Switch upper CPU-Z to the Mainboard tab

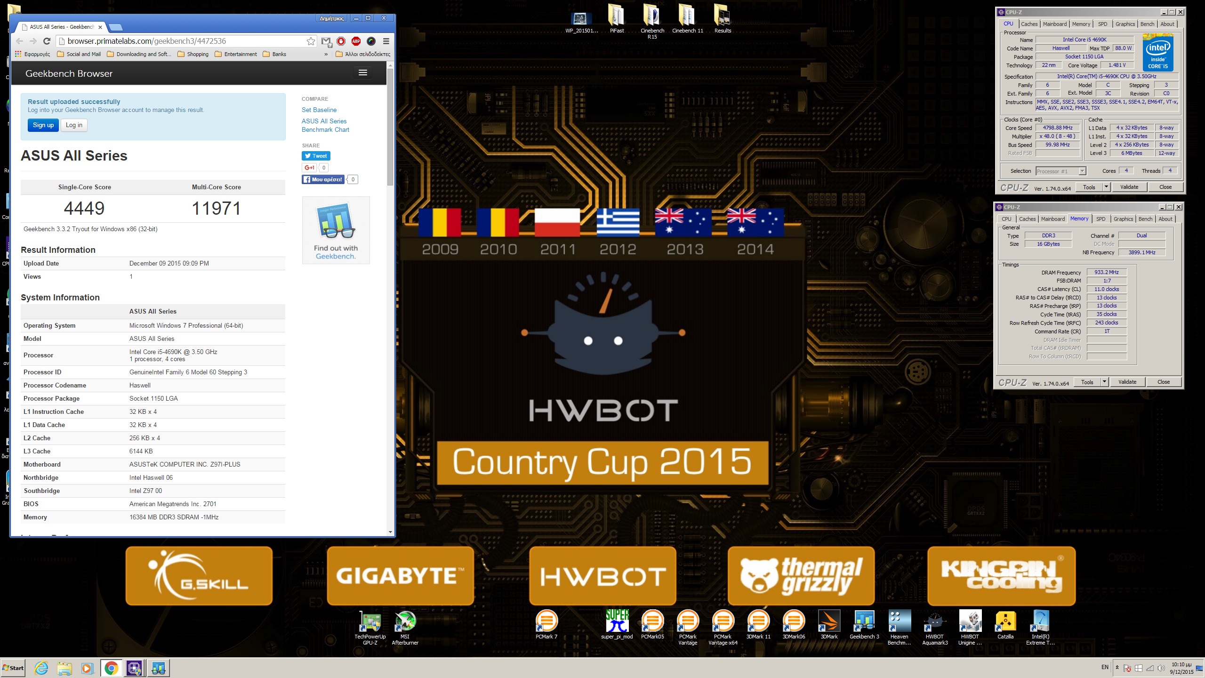[x=1054, y=24]
